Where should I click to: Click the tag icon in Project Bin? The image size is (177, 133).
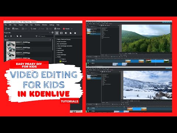(17, 36)
